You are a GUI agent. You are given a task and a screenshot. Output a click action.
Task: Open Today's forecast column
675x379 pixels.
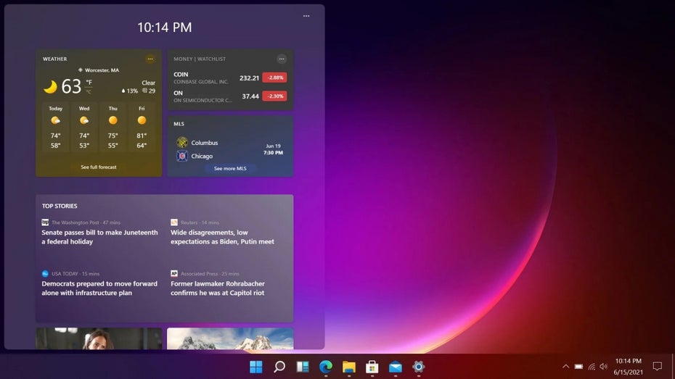(x=56, y=127)
